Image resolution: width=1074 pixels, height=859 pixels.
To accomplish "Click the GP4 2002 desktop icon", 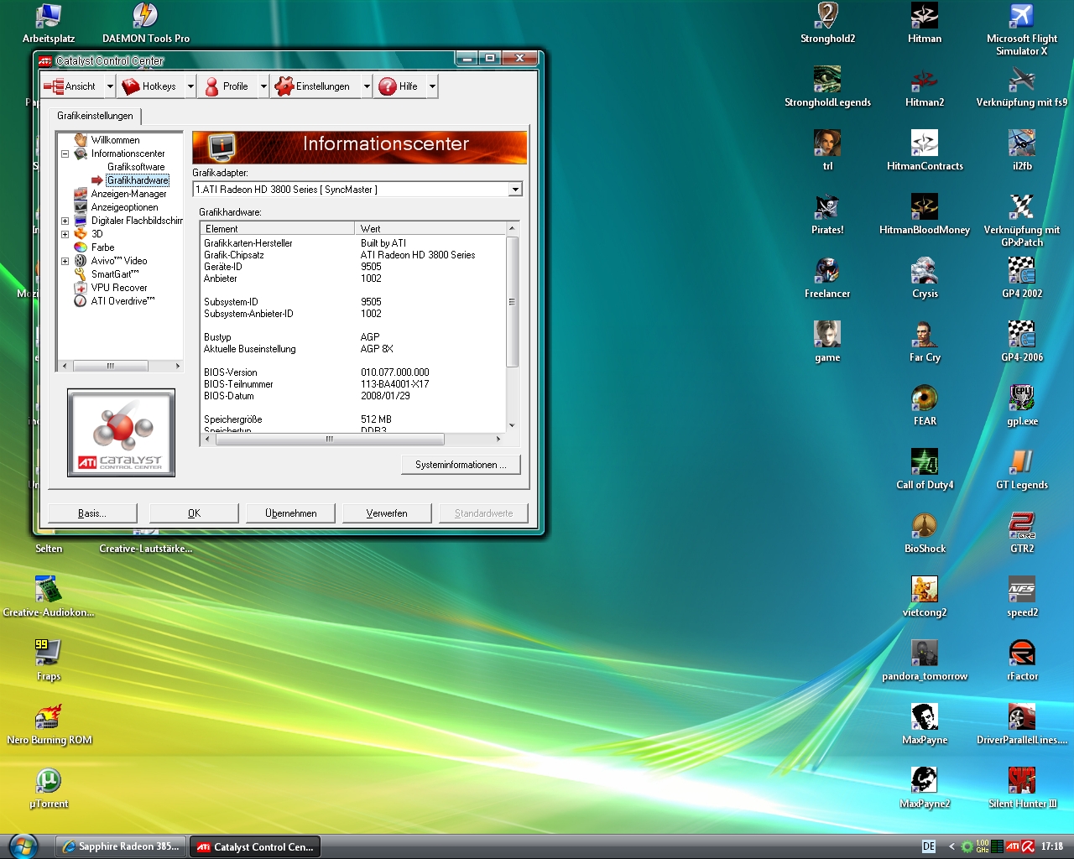I will [1022, 279].
